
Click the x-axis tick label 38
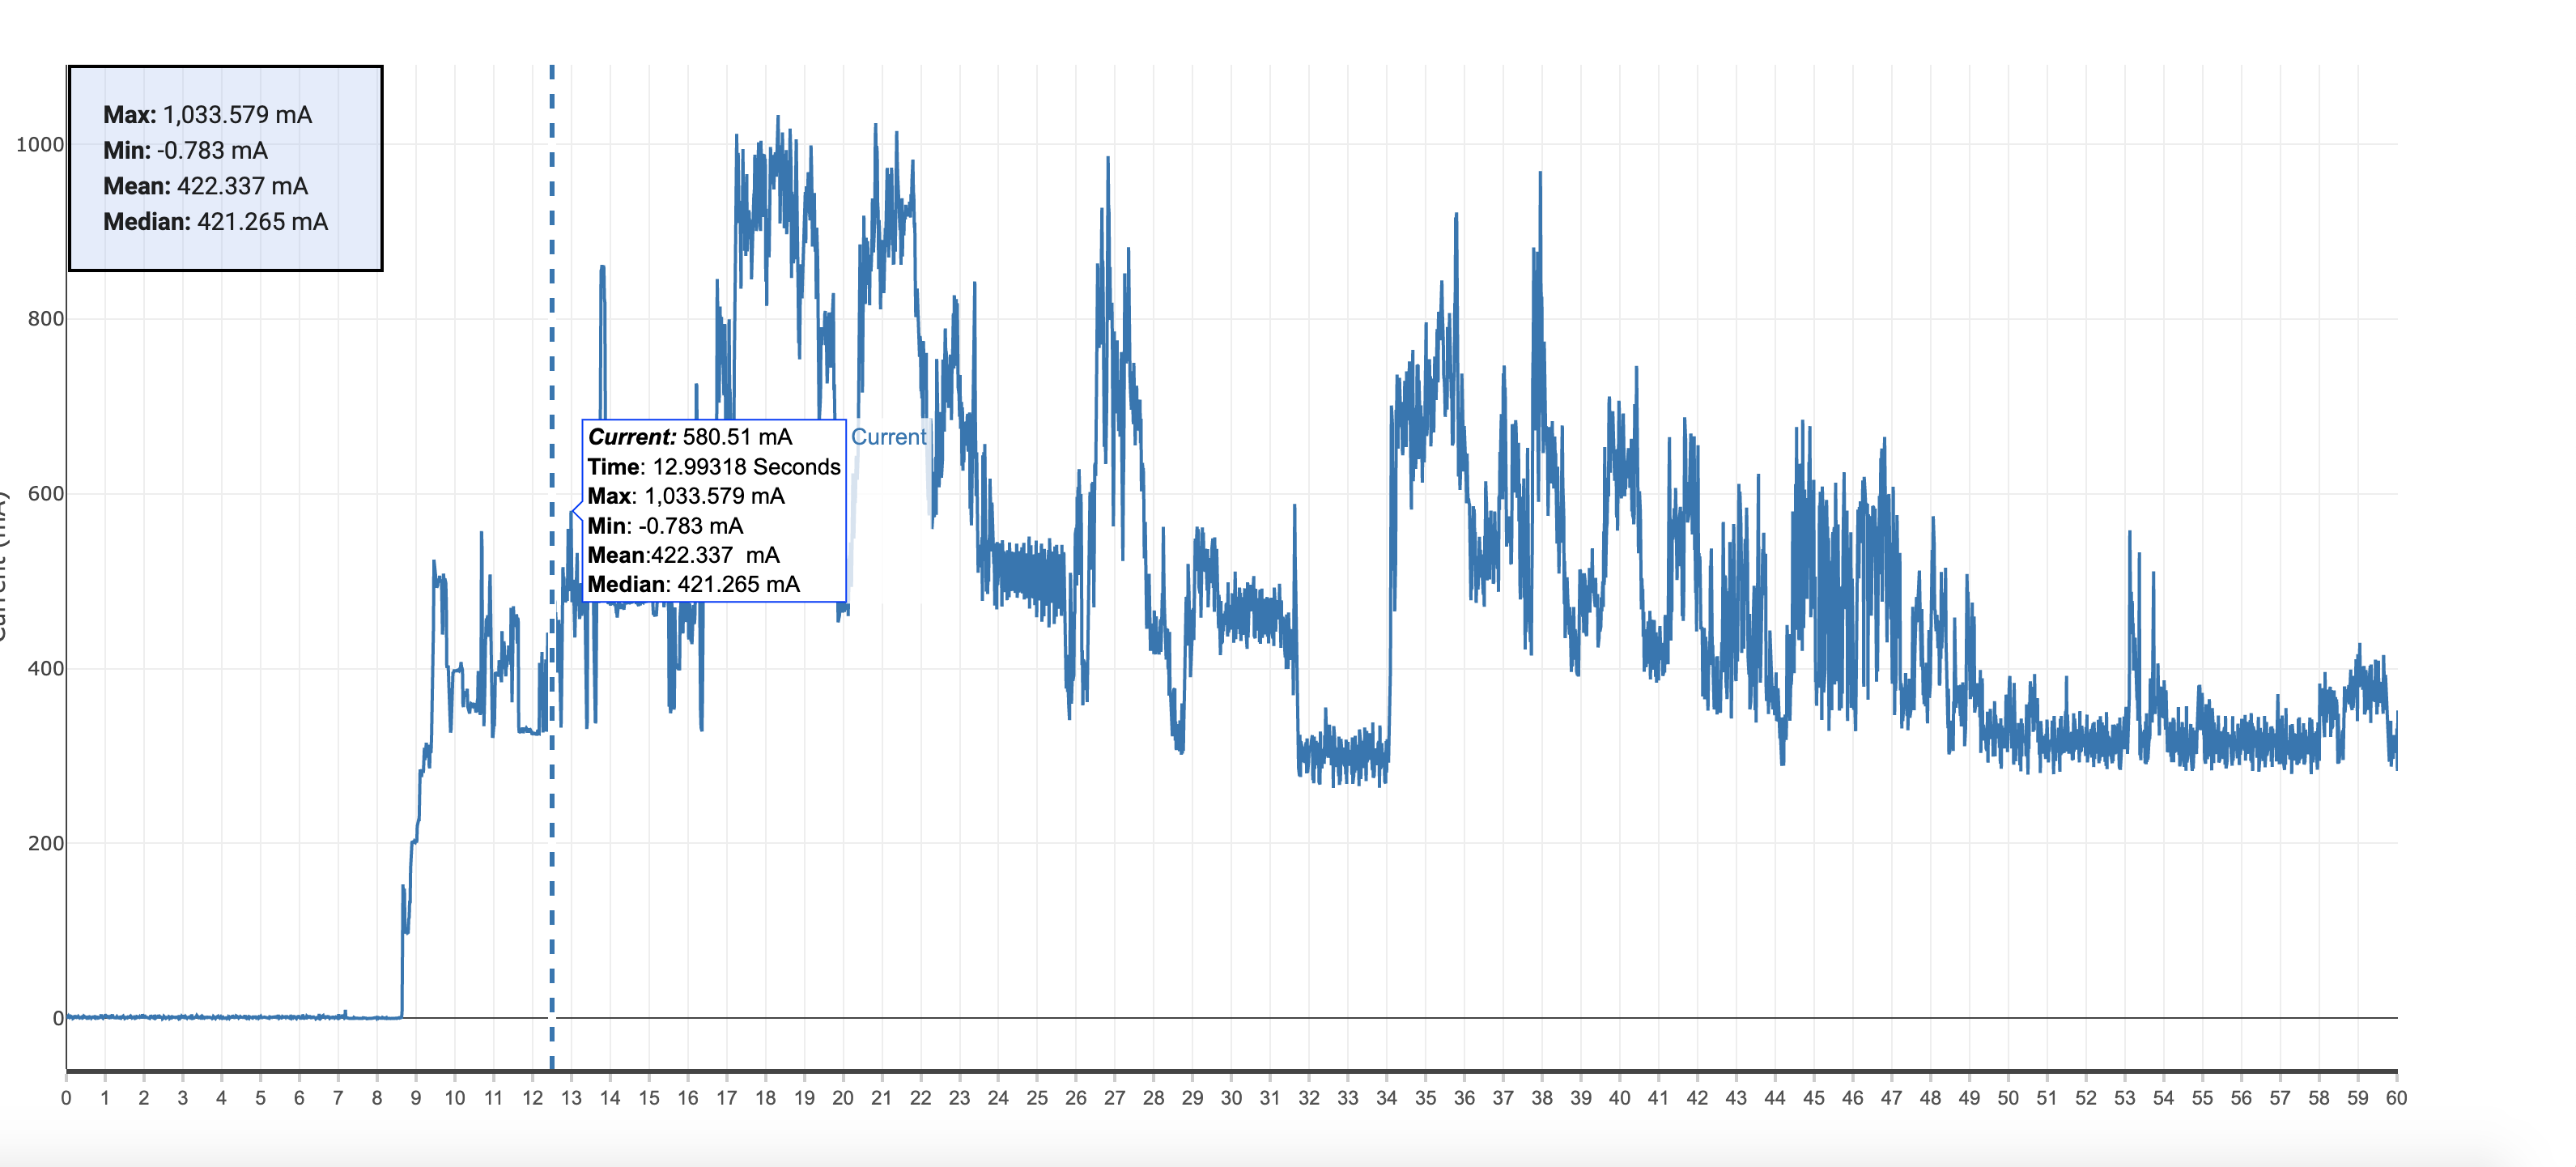(x=1541, y=1098)
